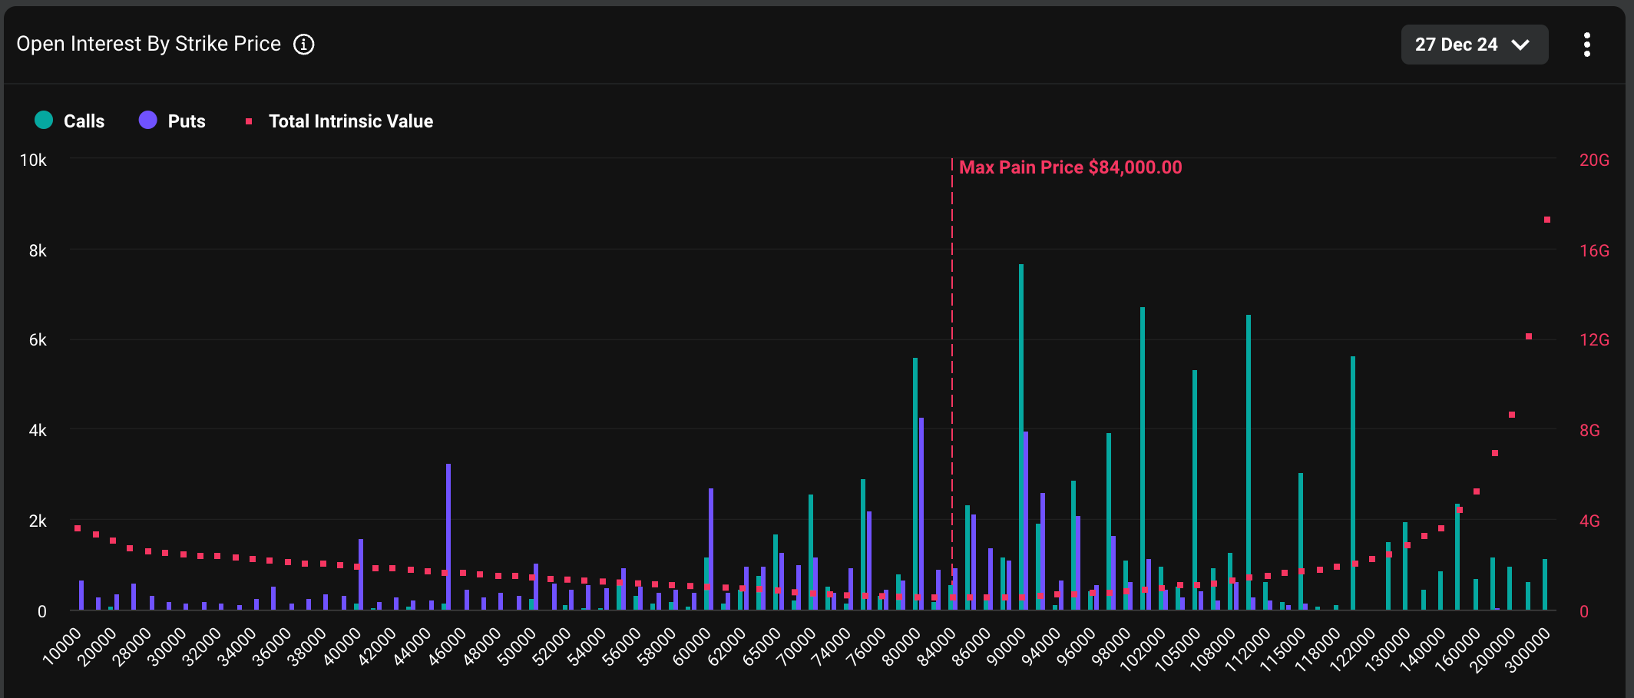Viewport: 1634px width, 698px height.
Task: Expand the date selector to pick another expiry
Action: [1474, 45]
